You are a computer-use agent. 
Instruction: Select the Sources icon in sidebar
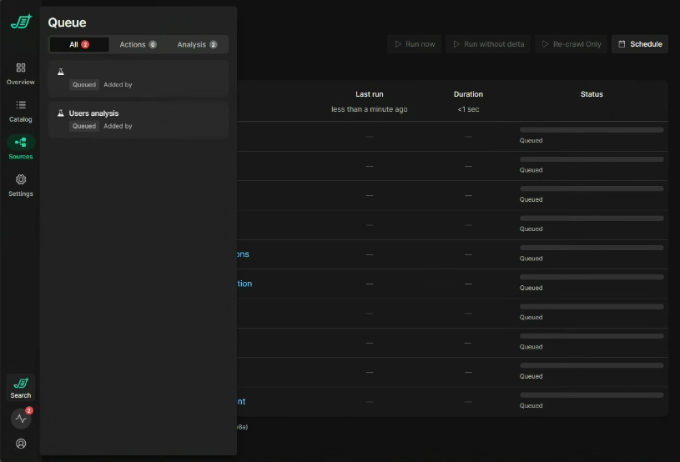click(21, 143)
